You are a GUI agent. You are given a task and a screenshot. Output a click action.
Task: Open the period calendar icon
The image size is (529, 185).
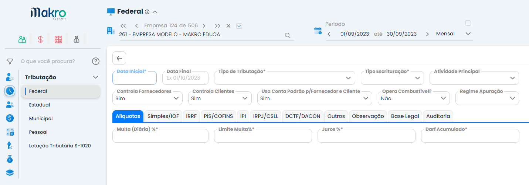pyautogui.click(x=318, y=31)
